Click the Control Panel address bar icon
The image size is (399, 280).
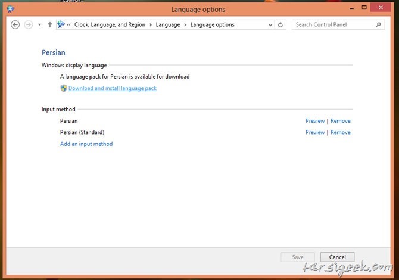[x=61, y=24]
